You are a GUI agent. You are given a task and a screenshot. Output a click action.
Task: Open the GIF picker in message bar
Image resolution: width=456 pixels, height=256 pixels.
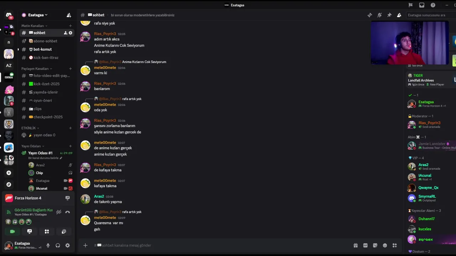coord(365,245)
